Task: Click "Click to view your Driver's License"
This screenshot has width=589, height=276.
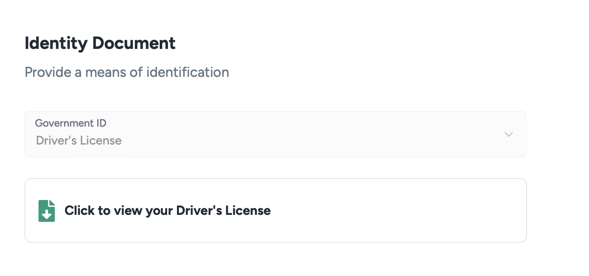Action: (168, 210)
